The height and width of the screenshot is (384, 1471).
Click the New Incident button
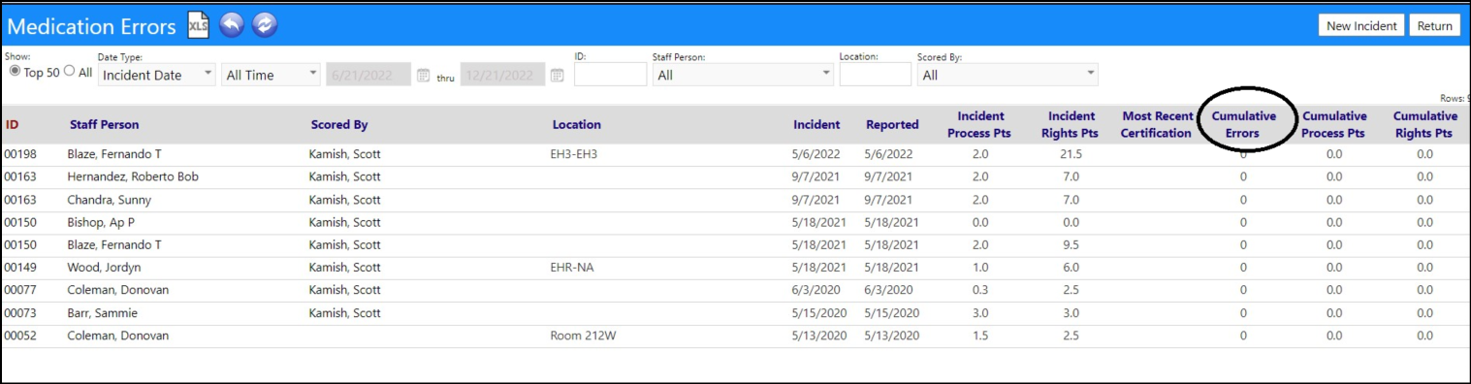coord(1361,26)
